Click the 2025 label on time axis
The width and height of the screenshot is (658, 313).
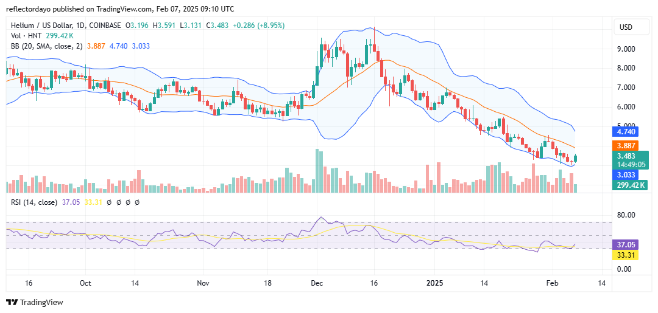pos(435,283)
